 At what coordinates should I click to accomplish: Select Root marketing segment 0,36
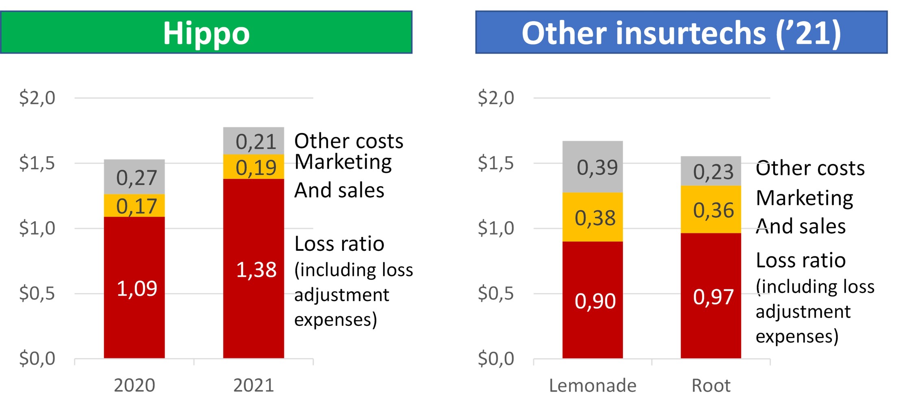711,209
